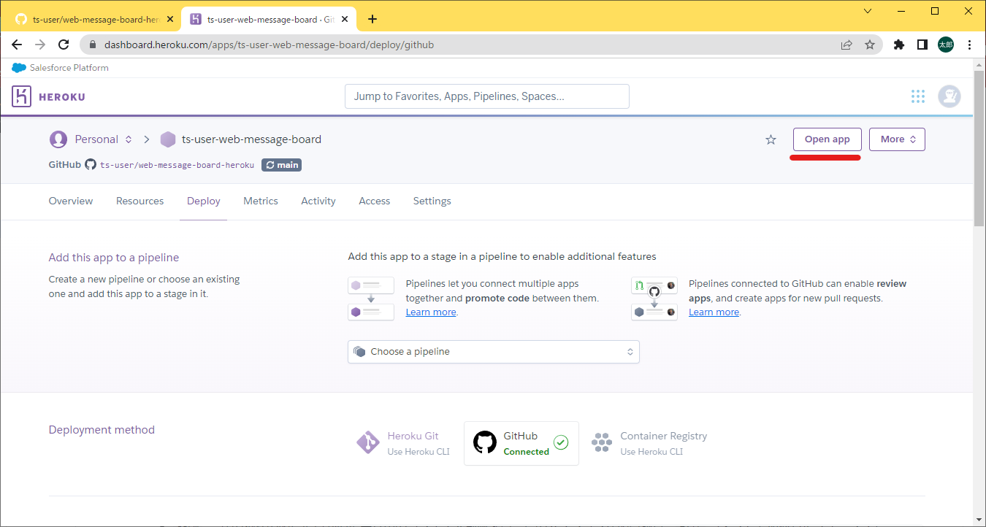Switch to the Overview tab
This screenshot has height=527, width=986.
pos(71,201)
